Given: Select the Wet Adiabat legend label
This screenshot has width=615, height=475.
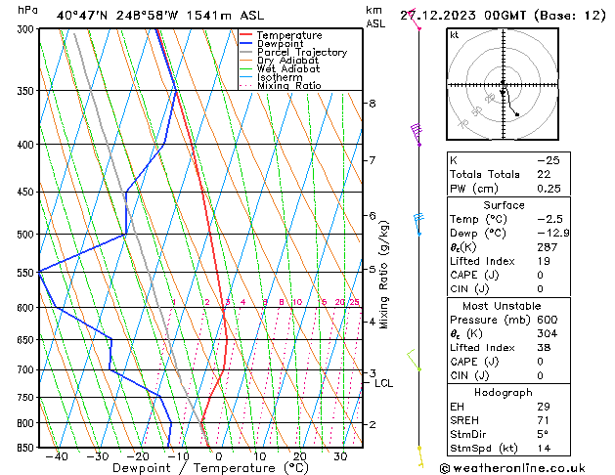Looking at the screenshot, I should (288, 69).
